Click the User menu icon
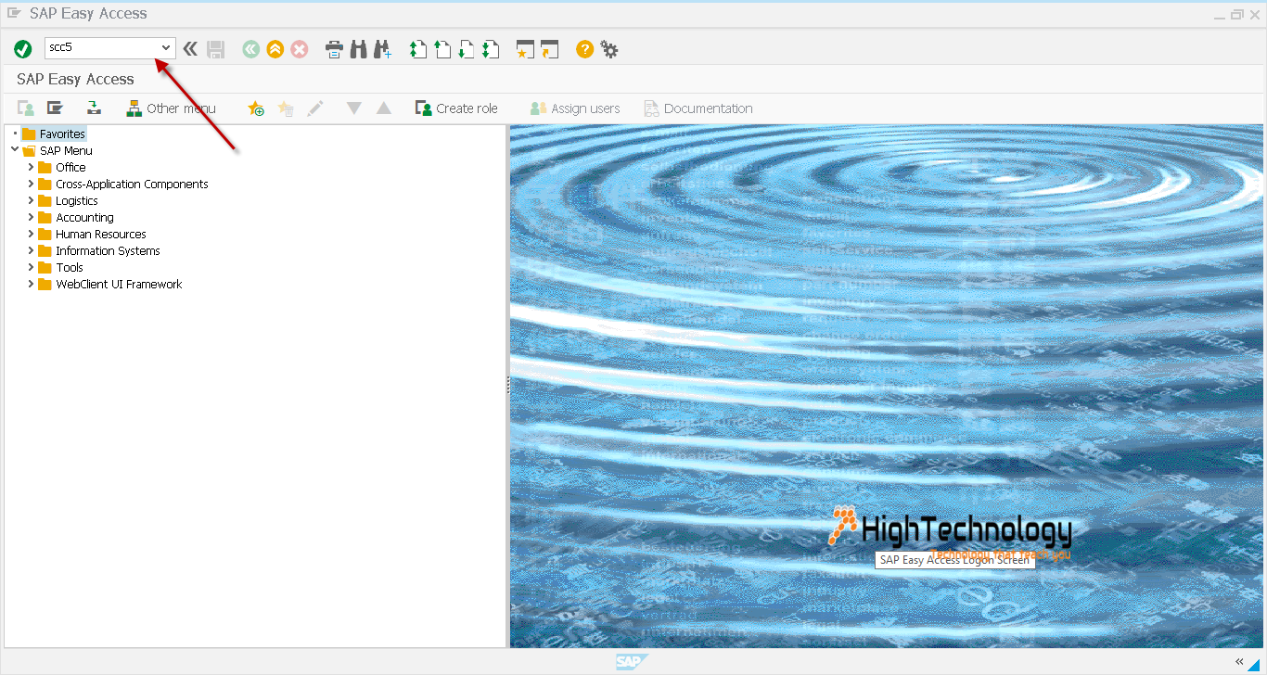 tap(26, 108)
